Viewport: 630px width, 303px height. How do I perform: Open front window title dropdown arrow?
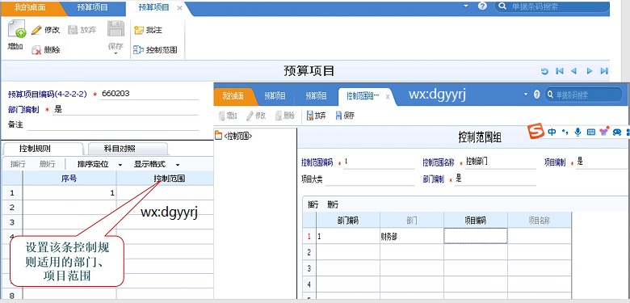point(525,95)
